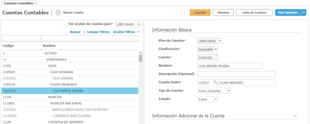Open the Clasificación dropdown

point(216,49)
